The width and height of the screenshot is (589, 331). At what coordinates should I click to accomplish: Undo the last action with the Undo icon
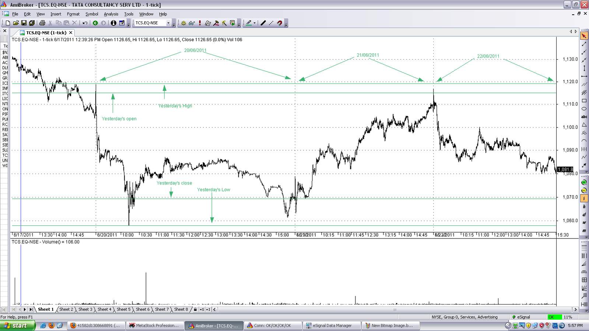pyautogui.click(x=85, y=23)
